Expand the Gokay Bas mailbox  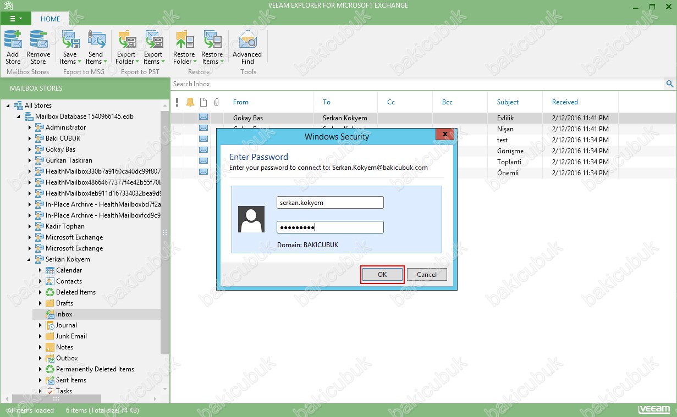30,149
